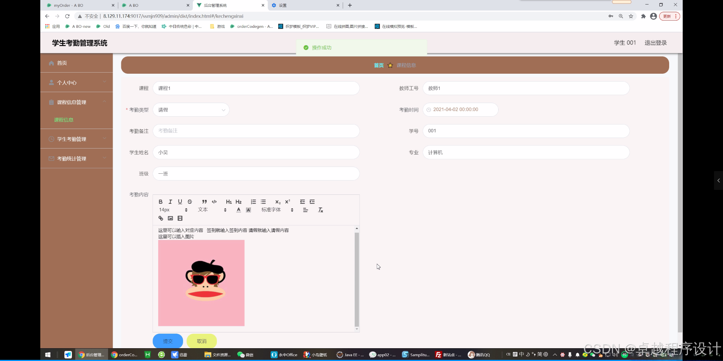723x361 pixels.
Task: Open the 考勤时间 date picker field
Action: point(460,109)
